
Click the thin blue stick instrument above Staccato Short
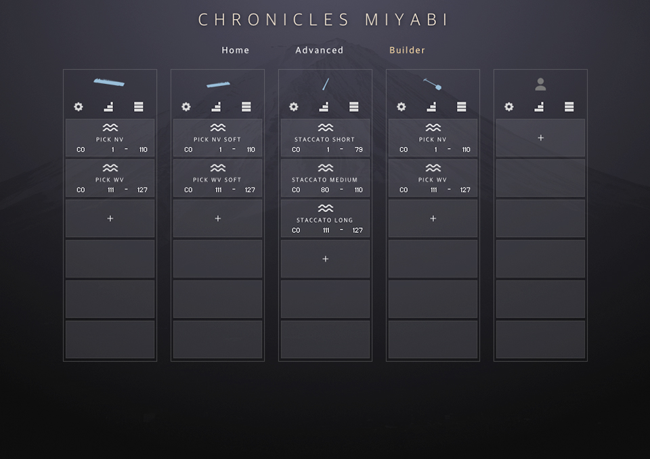coord(325,84)
